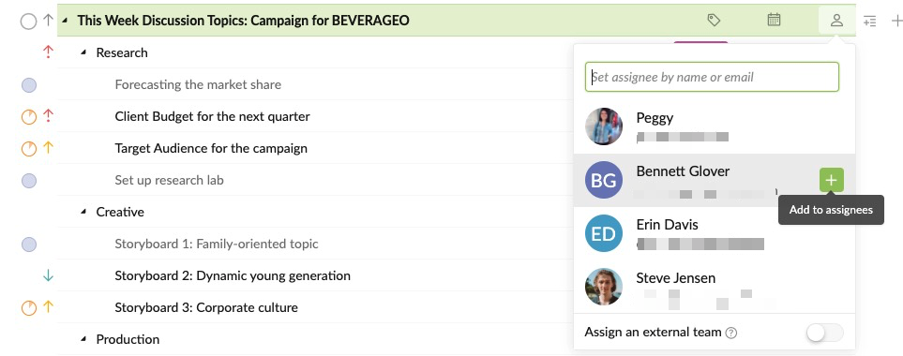The image size is (903, 356).
Task: Click Steve Jensen's avatar photo
Action: coord(604,287)
